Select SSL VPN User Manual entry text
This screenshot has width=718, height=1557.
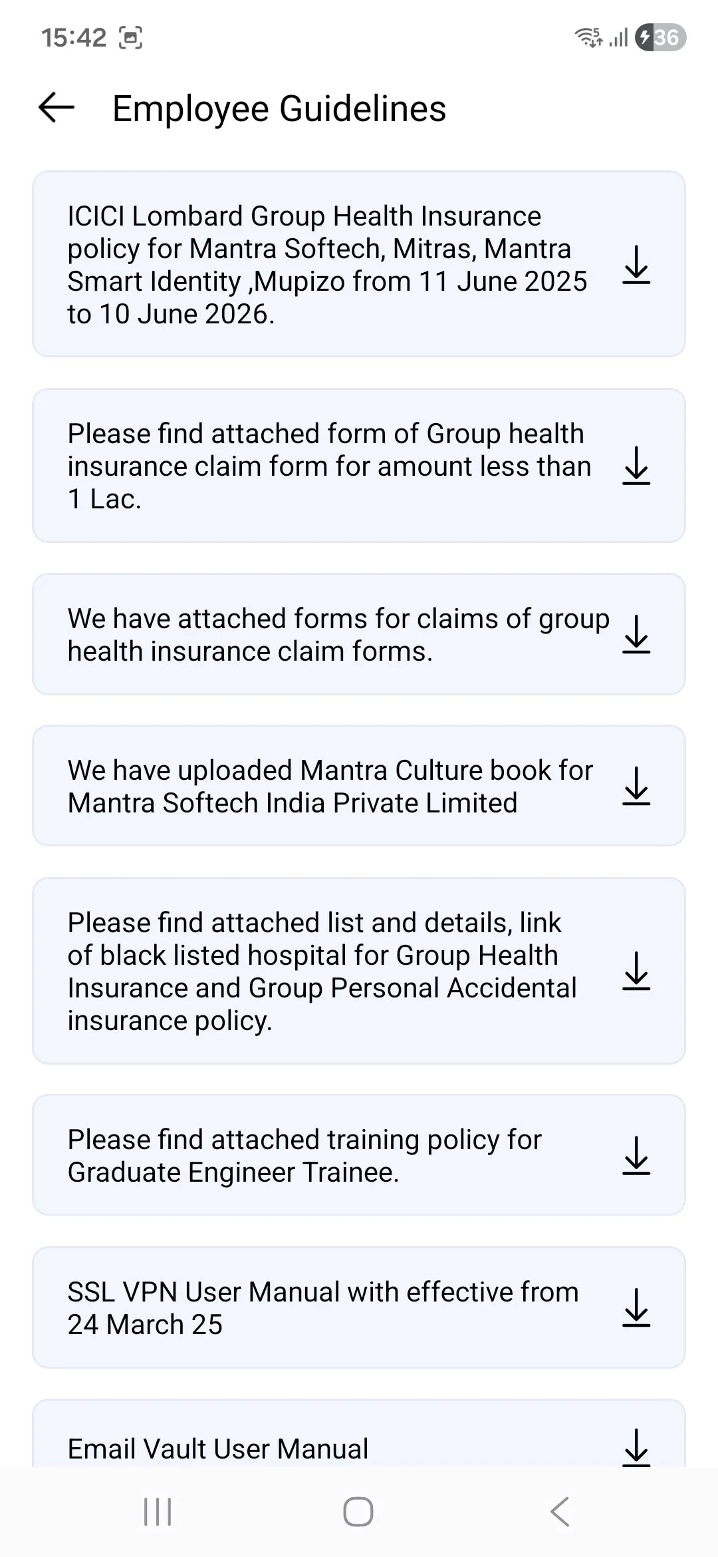(x=323, y=1307)
